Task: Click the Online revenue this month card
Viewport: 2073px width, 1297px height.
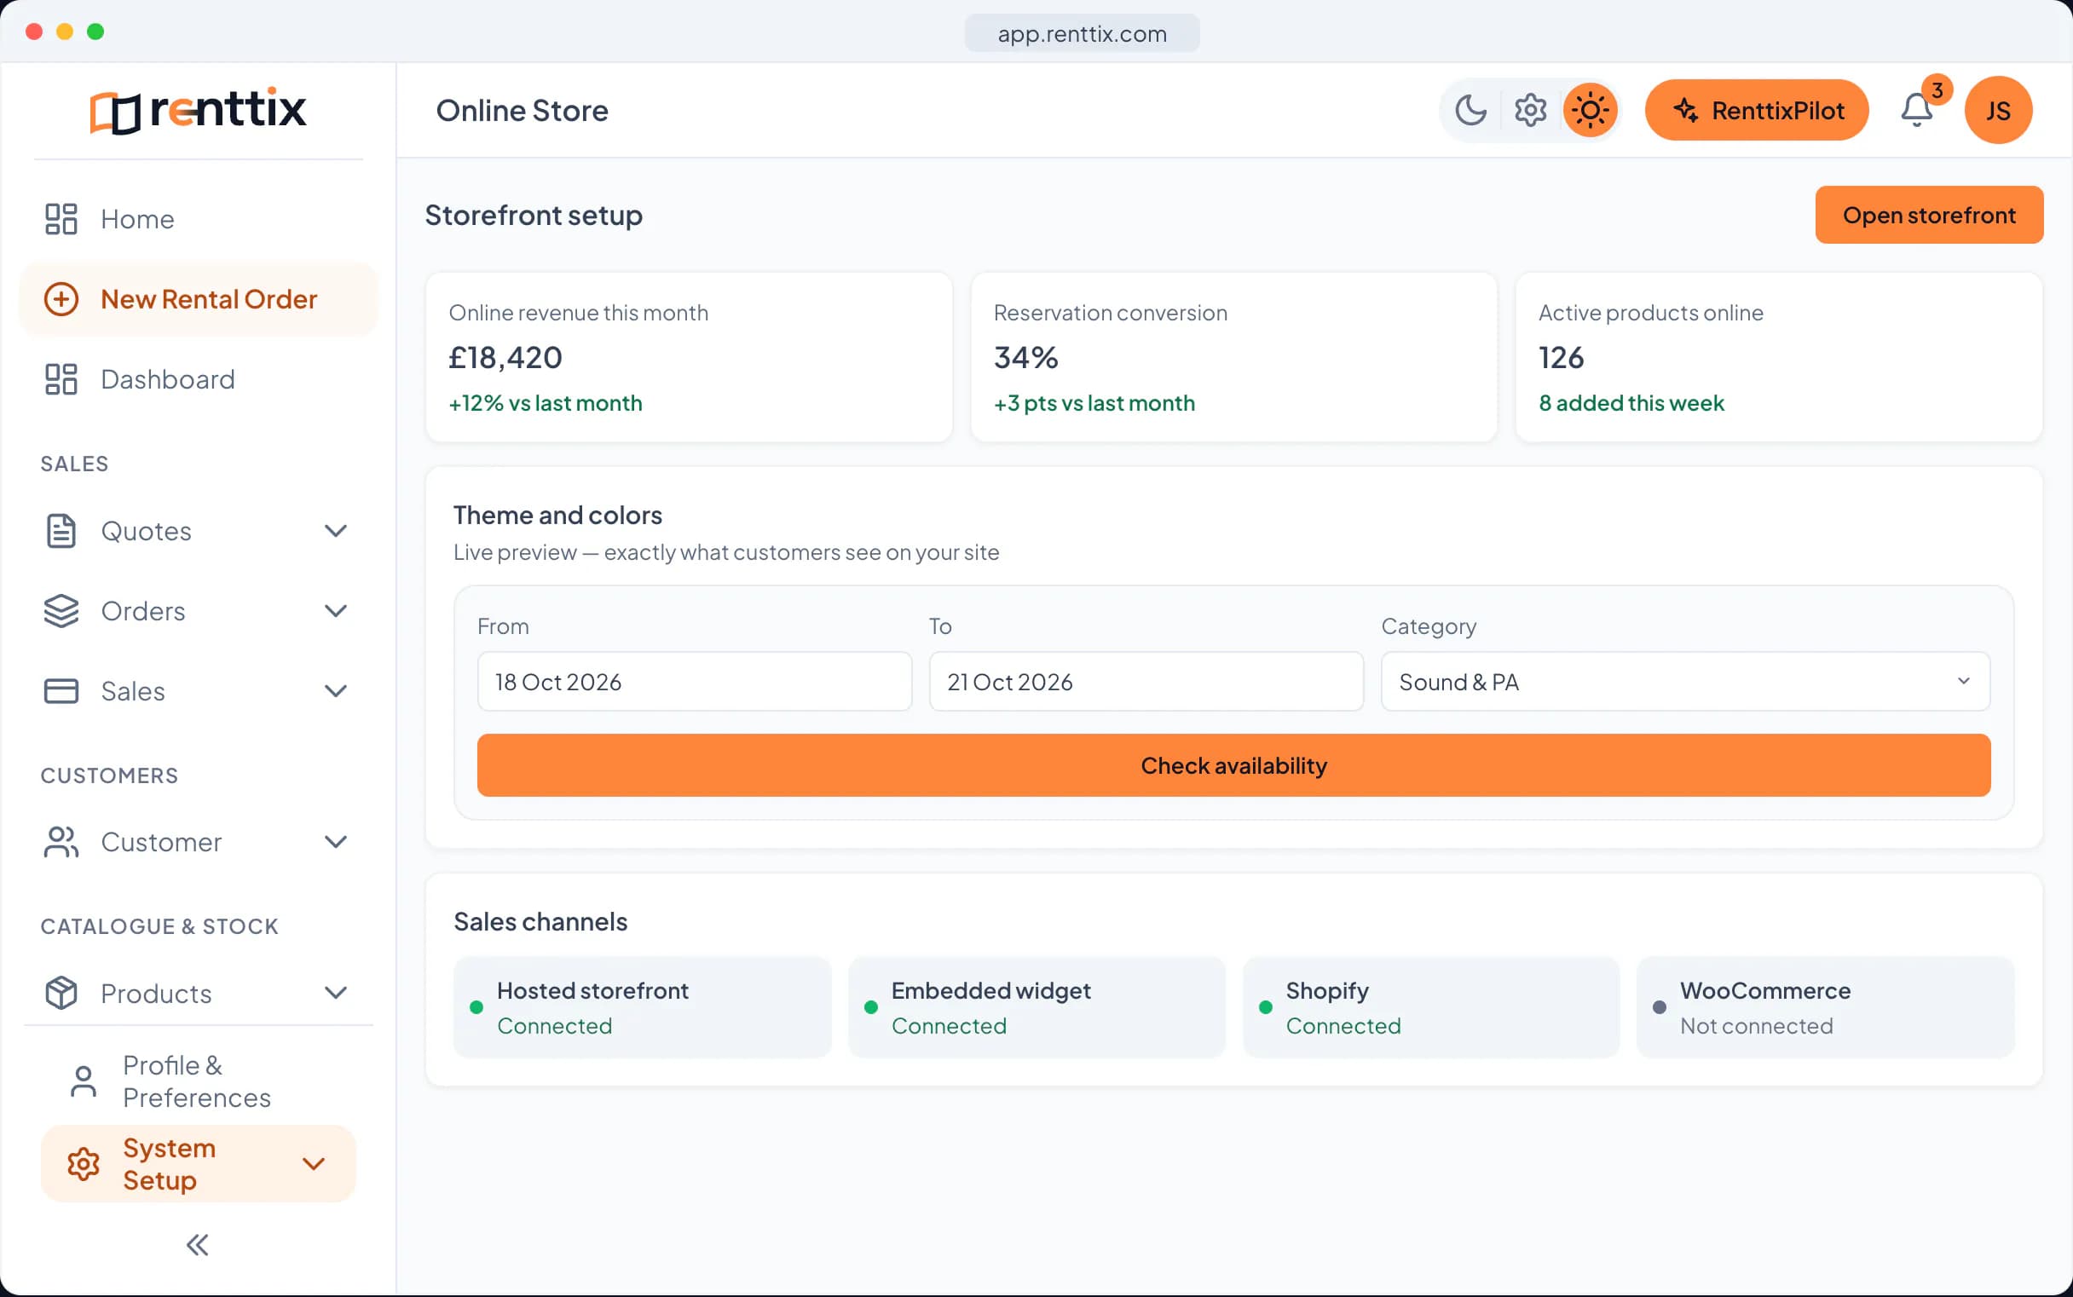Action: 689,357
